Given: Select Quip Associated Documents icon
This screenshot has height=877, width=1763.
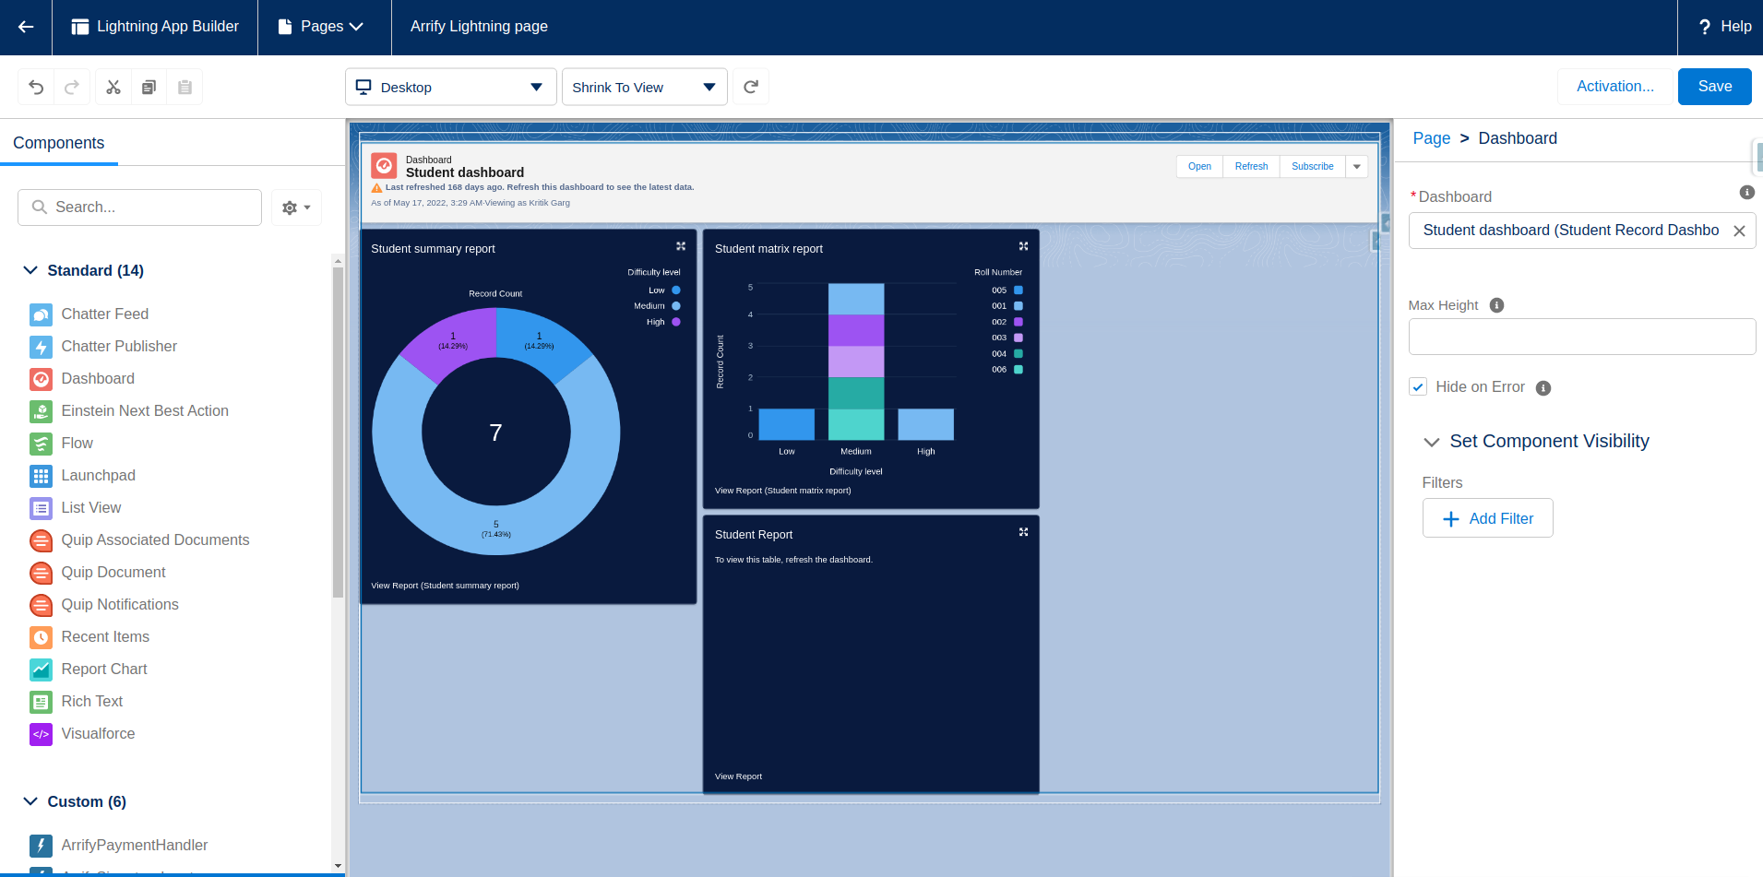Looking at the screenshot, I should click(x=41, y=540).
